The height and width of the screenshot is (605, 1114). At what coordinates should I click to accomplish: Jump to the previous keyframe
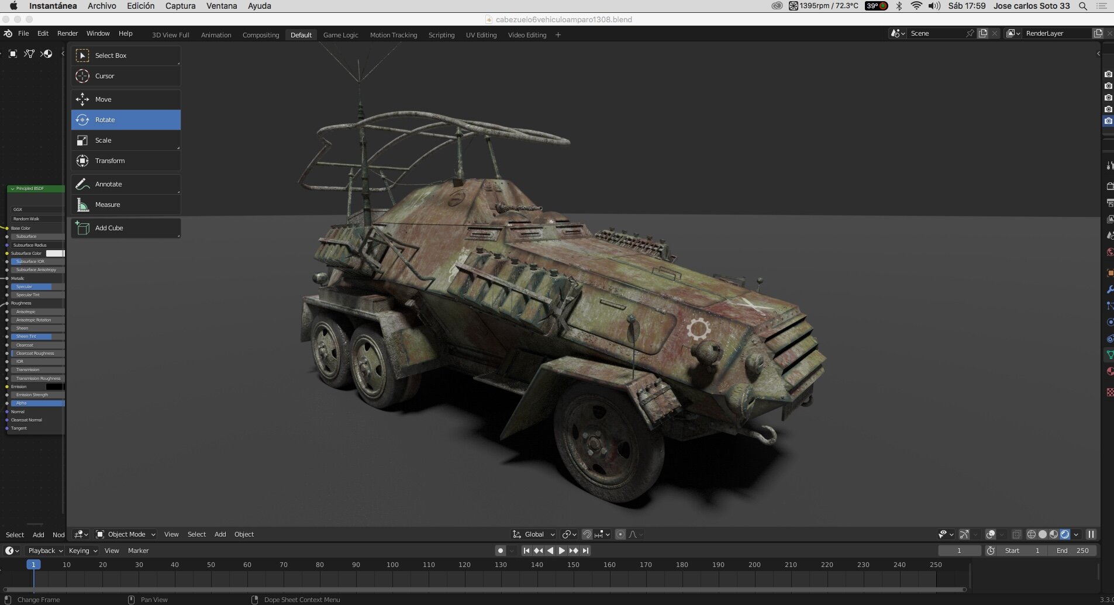[538, 551]
